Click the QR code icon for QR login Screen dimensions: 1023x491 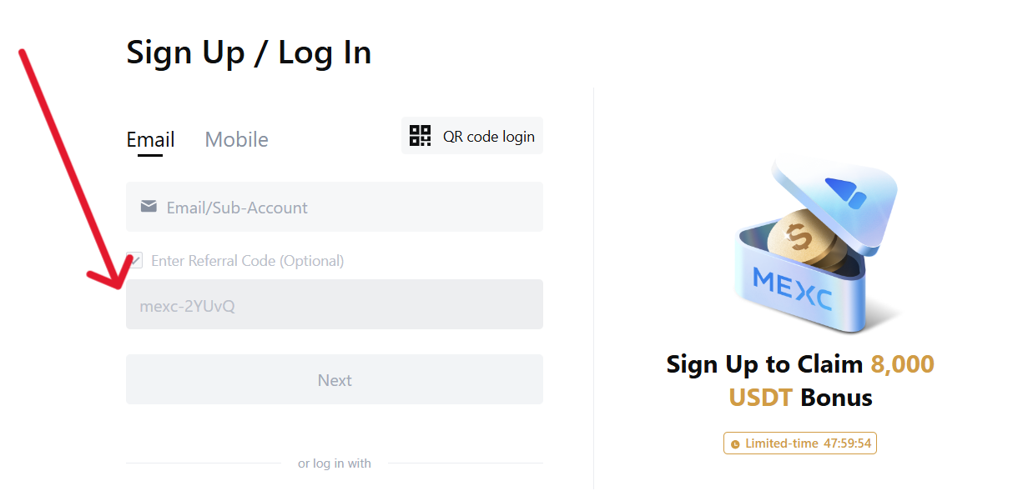point(420,135)
